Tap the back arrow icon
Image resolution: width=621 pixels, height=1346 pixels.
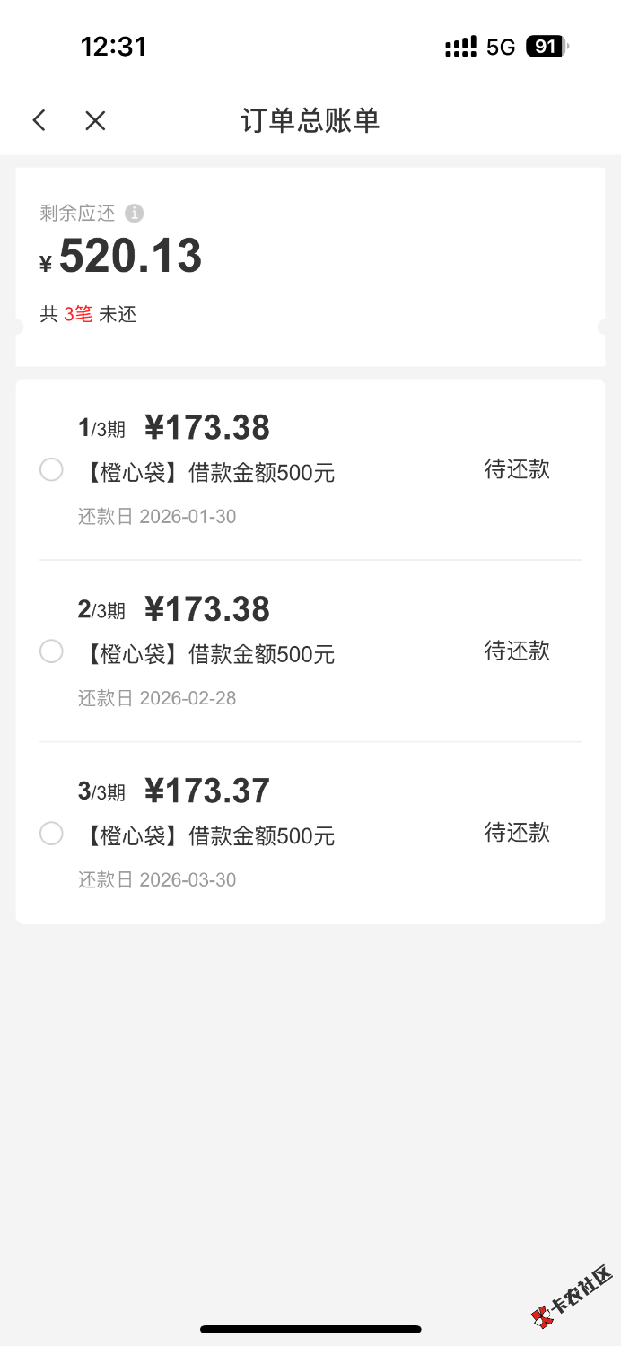pyautogui.click(x=39, y=120)
